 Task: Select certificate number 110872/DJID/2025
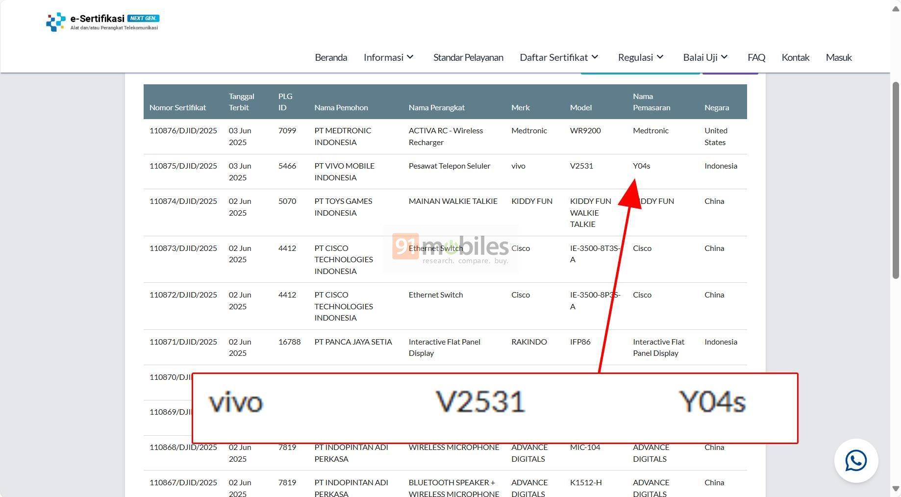(183, 295)
